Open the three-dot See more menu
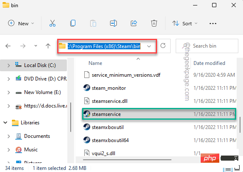This screenshot has width=243, height=172. (213, 24)
